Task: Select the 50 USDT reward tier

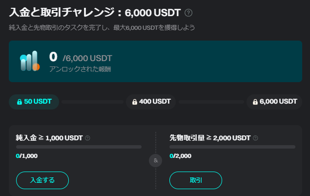Action: coord(34,102)
